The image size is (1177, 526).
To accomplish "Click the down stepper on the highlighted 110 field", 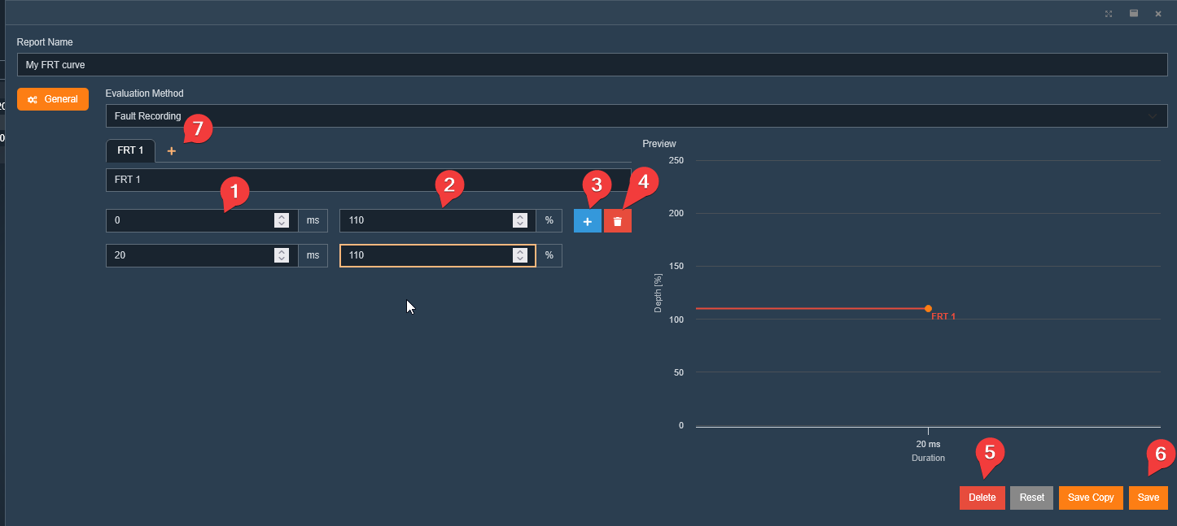I will pyautogui.click(x=519, y=259).
